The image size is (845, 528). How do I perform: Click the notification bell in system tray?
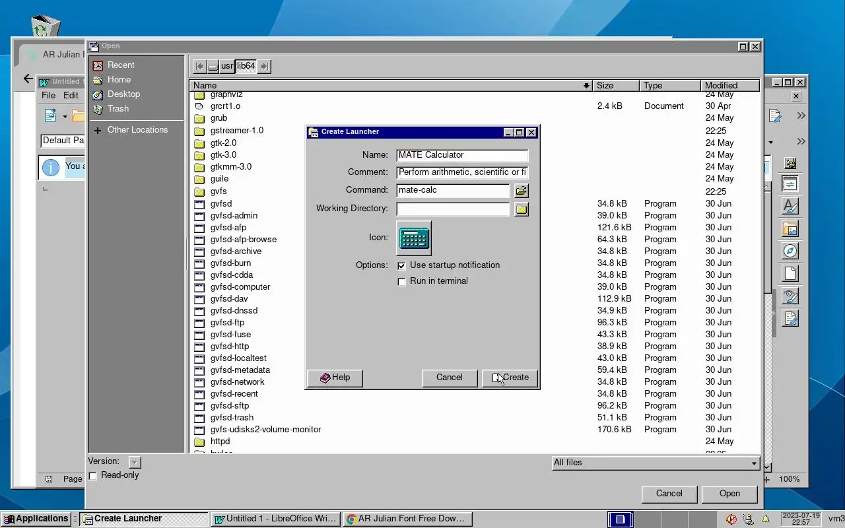(x=766, y=519)
